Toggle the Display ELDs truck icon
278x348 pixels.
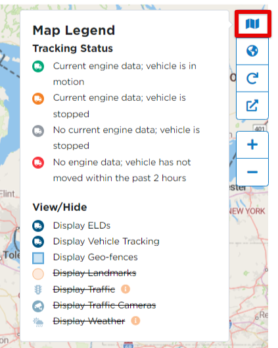click(38, 226)
